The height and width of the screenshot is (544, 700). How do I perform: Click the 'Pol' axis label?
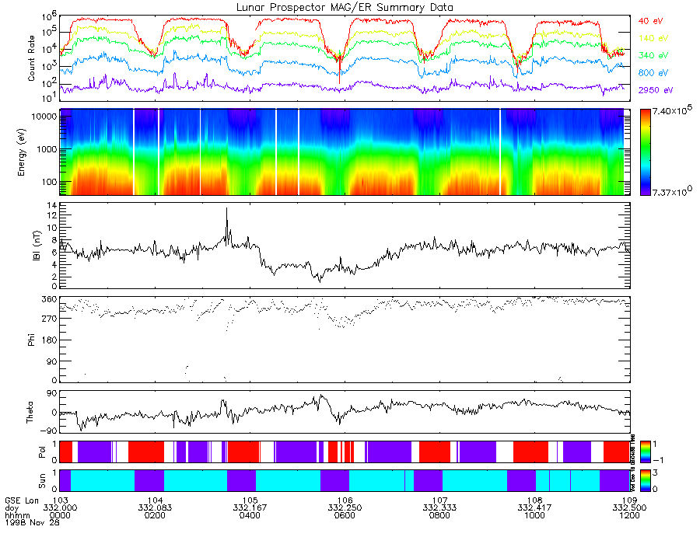(42, 452)
